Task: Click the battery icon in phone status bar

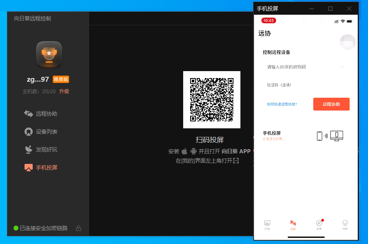Action: (x=350, y=21)
